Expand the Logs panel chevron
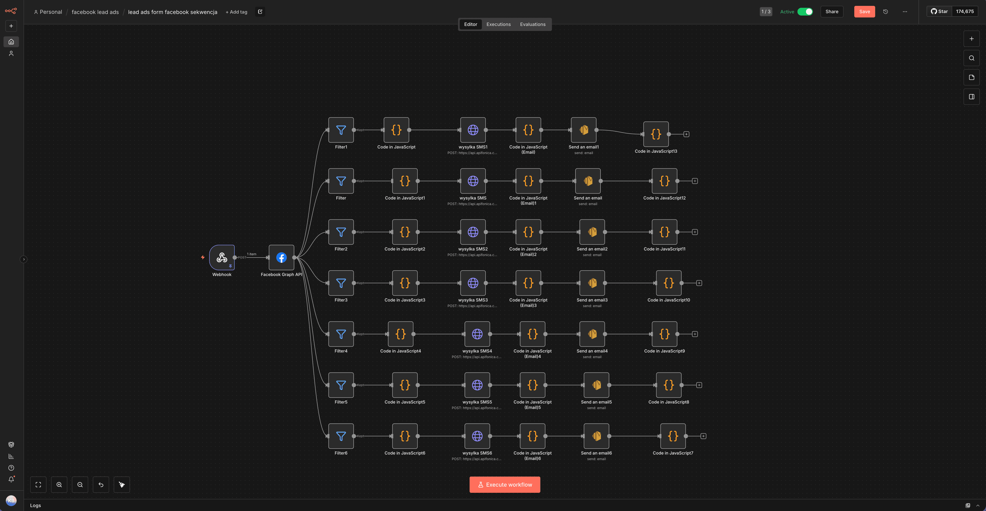 click(x=978, y=505)
